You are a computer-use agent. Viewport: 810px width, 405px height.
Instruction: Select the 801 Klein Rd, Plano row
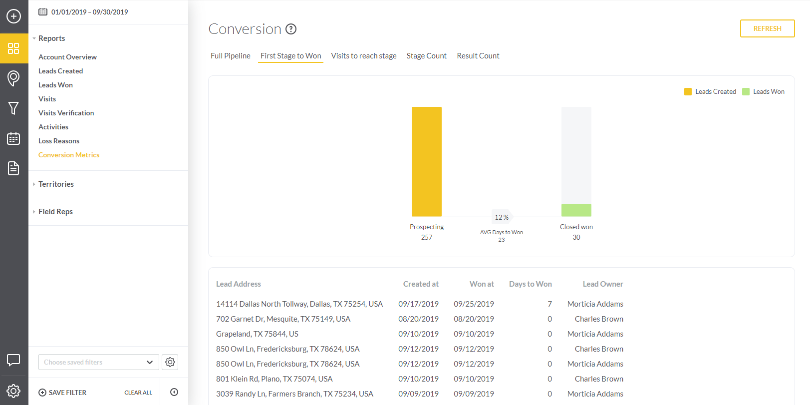420,379
